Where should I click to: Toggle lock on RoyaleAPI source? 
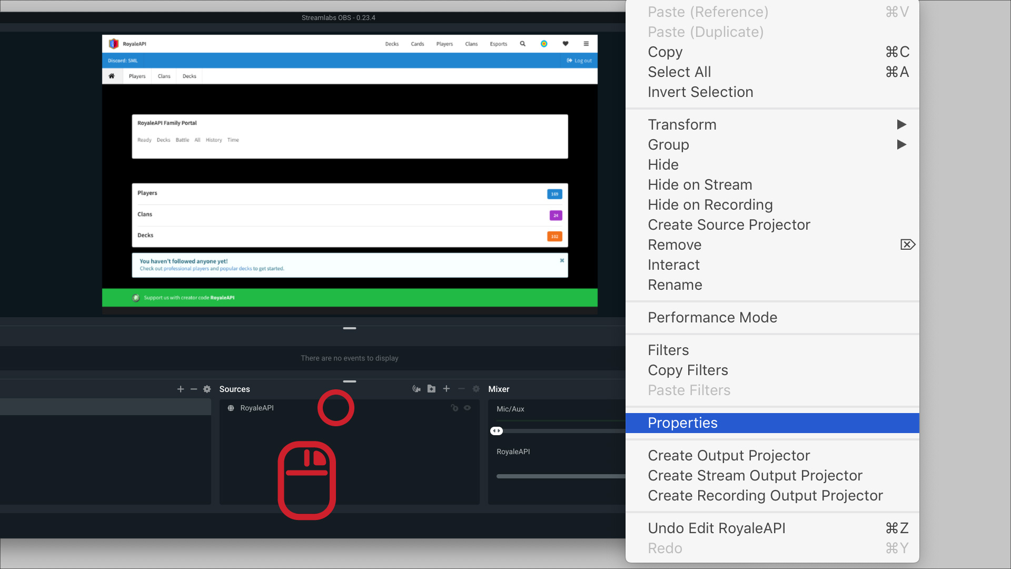[454, 408]
